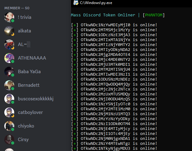Click the MEMBER — 50 list header
Viewport: 192px width, 151px height.
17,8
